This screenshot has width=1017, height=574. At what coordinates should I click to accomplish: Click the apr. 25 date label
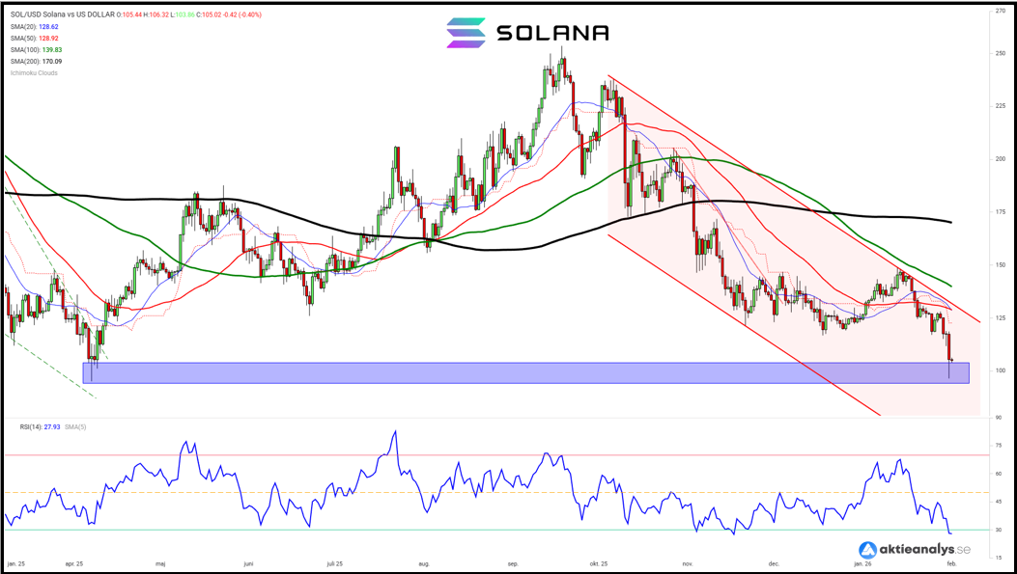tap(74, 563)
